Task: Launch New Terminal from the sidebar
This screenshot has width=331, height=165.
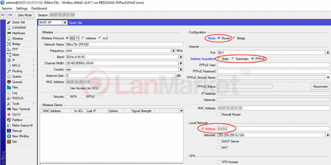Action: (21, 109)
